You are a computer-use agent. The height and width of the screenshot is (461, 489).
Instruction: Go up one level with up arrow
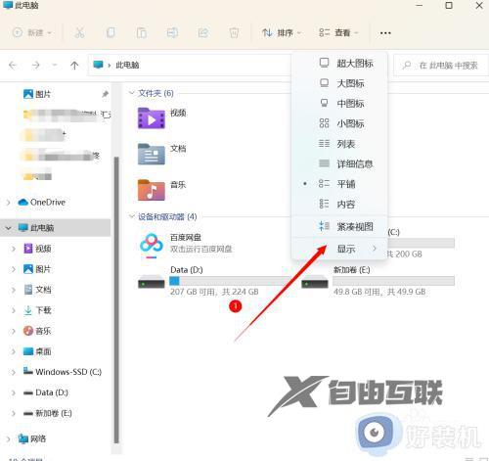click(x=74, y=66)
